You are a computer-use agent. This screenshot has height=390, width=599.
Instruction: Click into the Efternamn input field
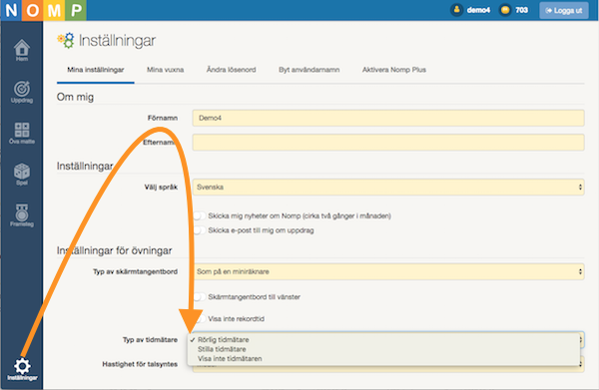click(x=388, y=143)
